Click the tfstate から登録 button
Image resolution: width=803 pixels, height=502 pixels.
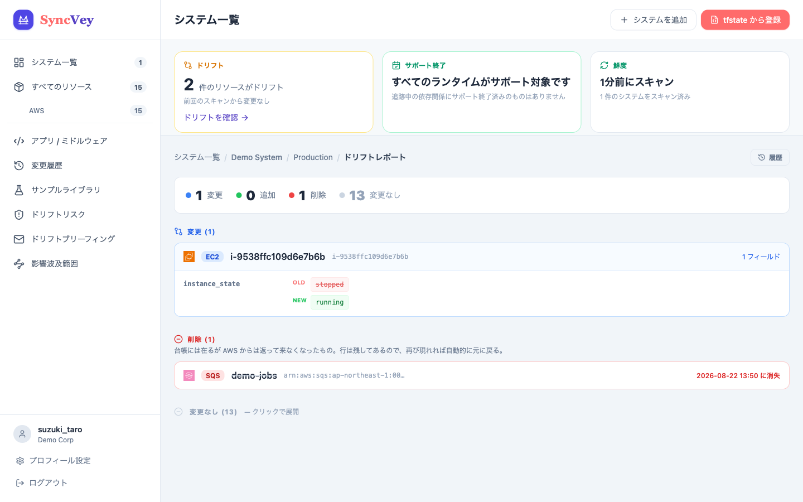coord(745,20)
